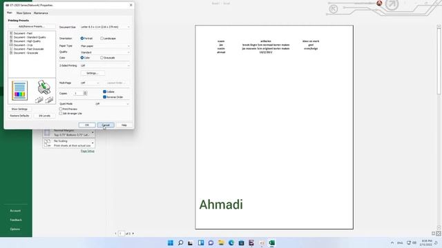Choose Portrait orientation
The image size is (442, 248).
point(86,39)
